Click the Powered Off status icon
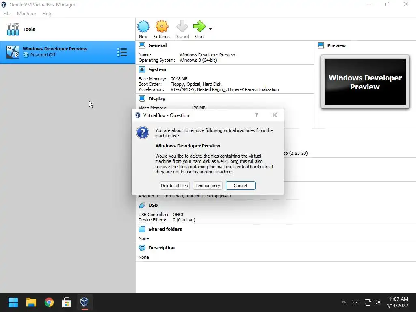 [x=26, y=55]
